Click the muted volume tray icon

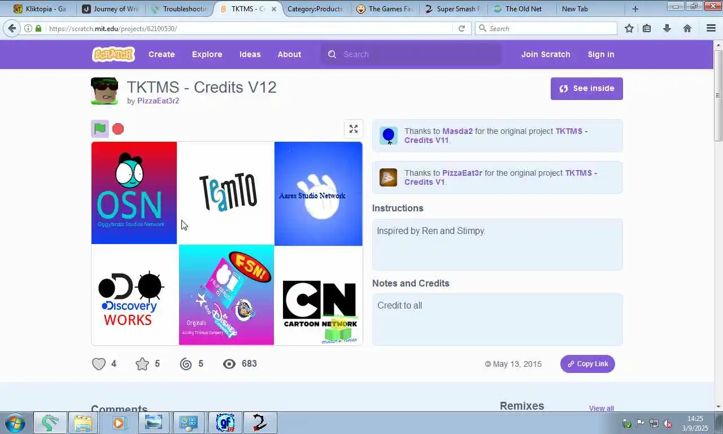667,423
